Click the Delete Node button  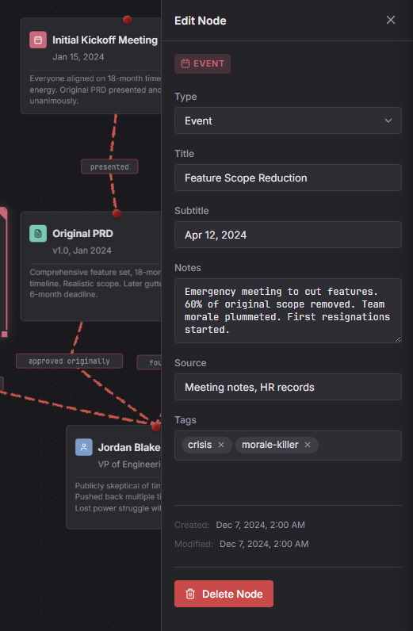[224, 594]
